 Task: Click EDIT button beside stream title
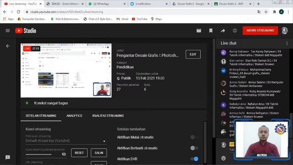point(193,54)
